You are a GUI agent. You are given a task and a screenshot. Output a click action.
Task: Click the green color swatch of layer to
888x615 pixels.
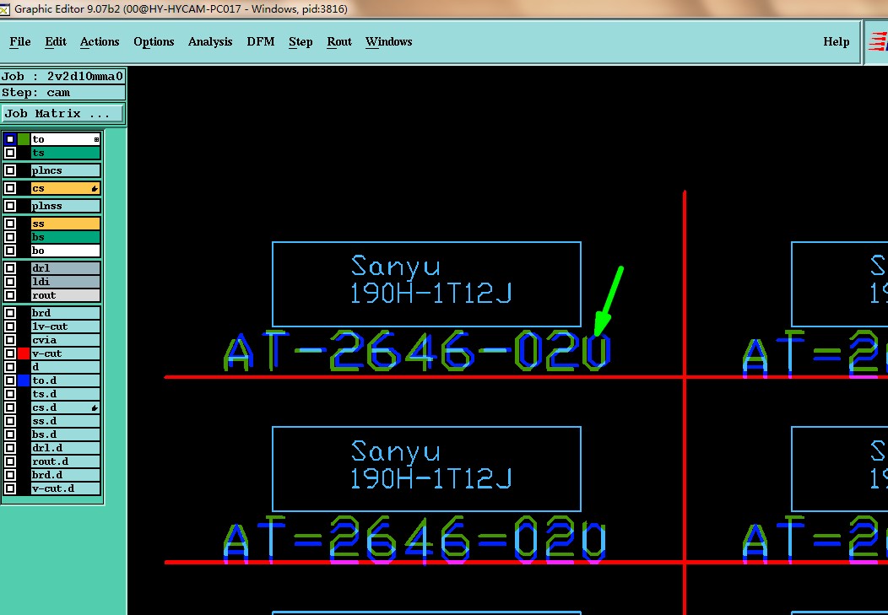[24, 139]
